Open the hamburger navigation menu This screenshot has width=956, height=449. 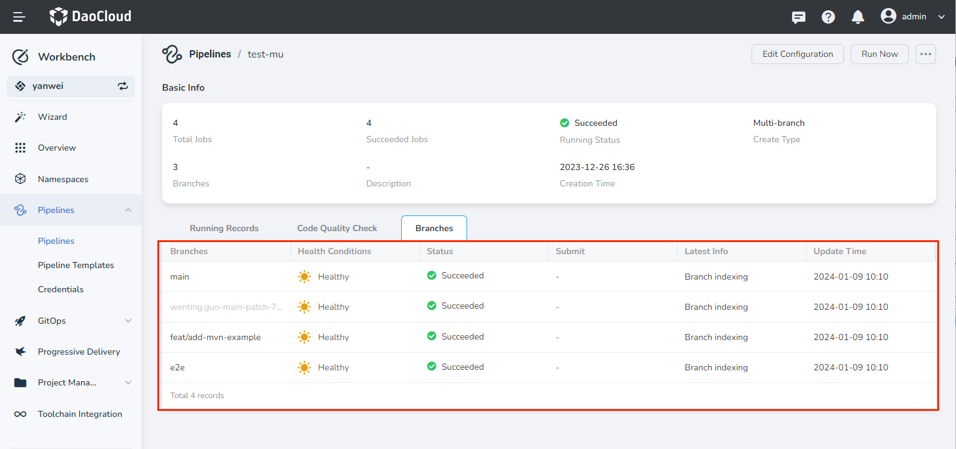pyautogui.click(x=19, y=17)
